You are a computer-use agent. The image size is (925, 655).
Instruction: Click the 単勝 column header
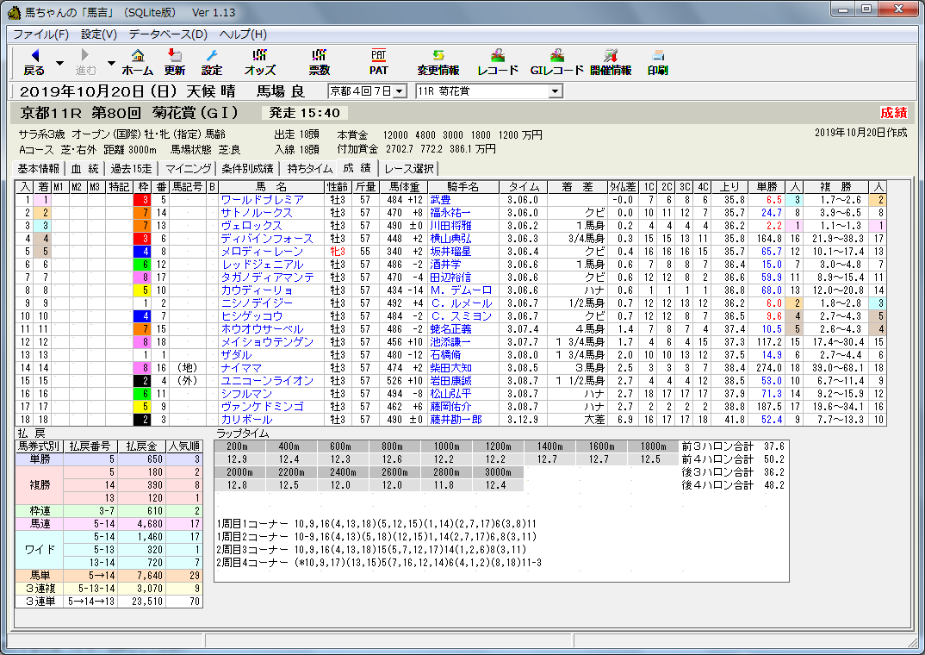pyautogui.click(x=767, y=187)
